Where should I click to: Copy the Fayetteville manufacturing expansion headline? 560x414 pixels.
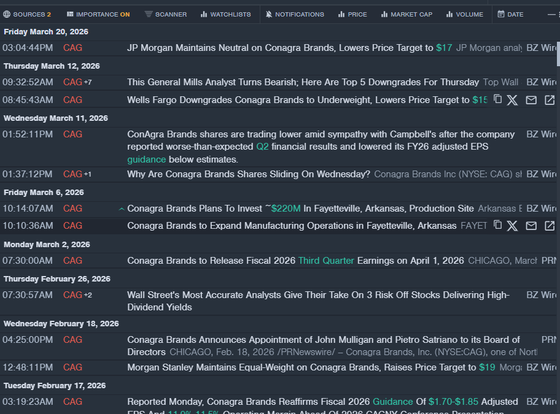coord(498,225)
